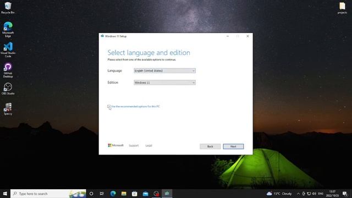Open the GitHub Desktop shortcut
The height and width of the screenshot is (198, 352).
pyautogui.click(x=8, y=70)
